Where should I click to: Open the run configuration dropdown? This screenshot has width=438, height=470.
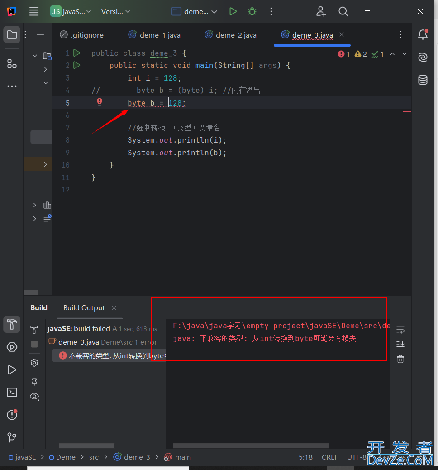pos(195,11)
